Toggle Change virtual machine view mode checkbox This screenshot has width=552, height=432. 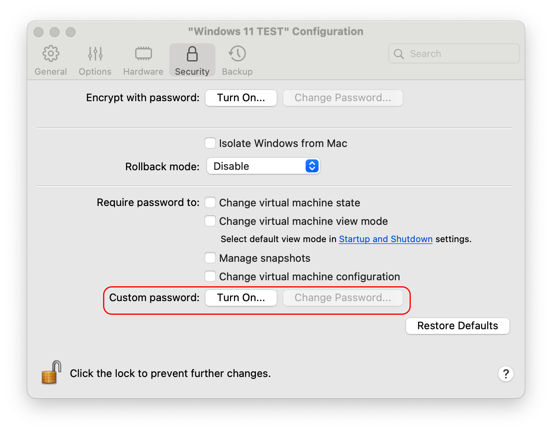click(x=210, y=221)
